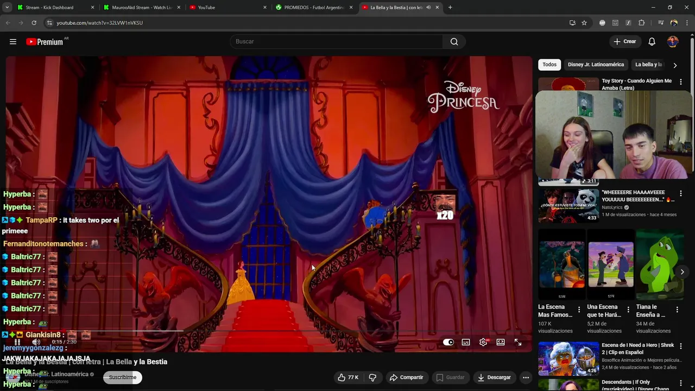Viewport: 695px width, 391px height.
Task: Switch player to theater mode
Action: (501, 342)
